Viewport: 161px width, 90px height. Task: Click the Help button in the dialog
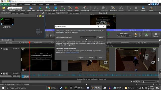coord(101,58)
